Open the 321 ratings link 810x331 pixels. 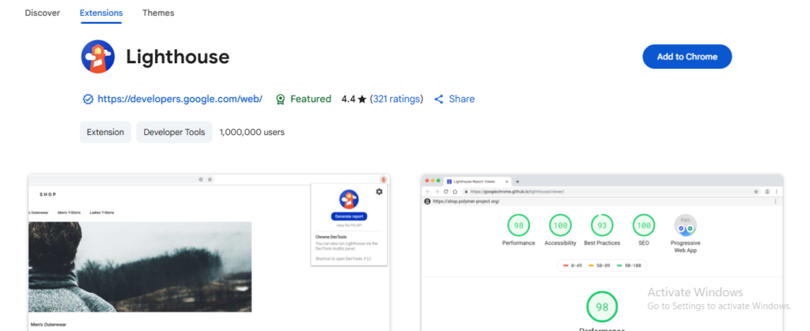click(397, 99)
